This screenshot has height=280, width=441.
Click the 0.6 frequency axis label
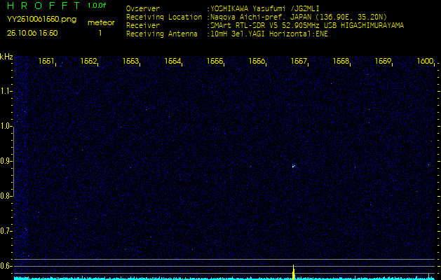click(5, 266)
